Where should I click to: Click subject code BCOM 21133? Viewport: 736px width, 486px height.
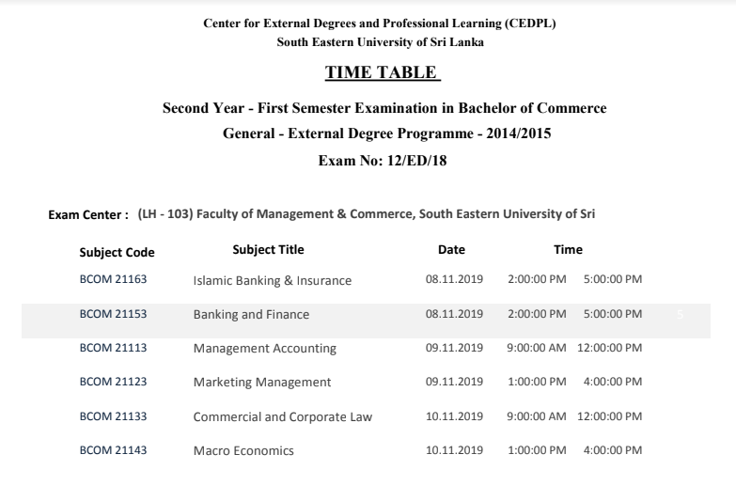(x=113, y=416)
